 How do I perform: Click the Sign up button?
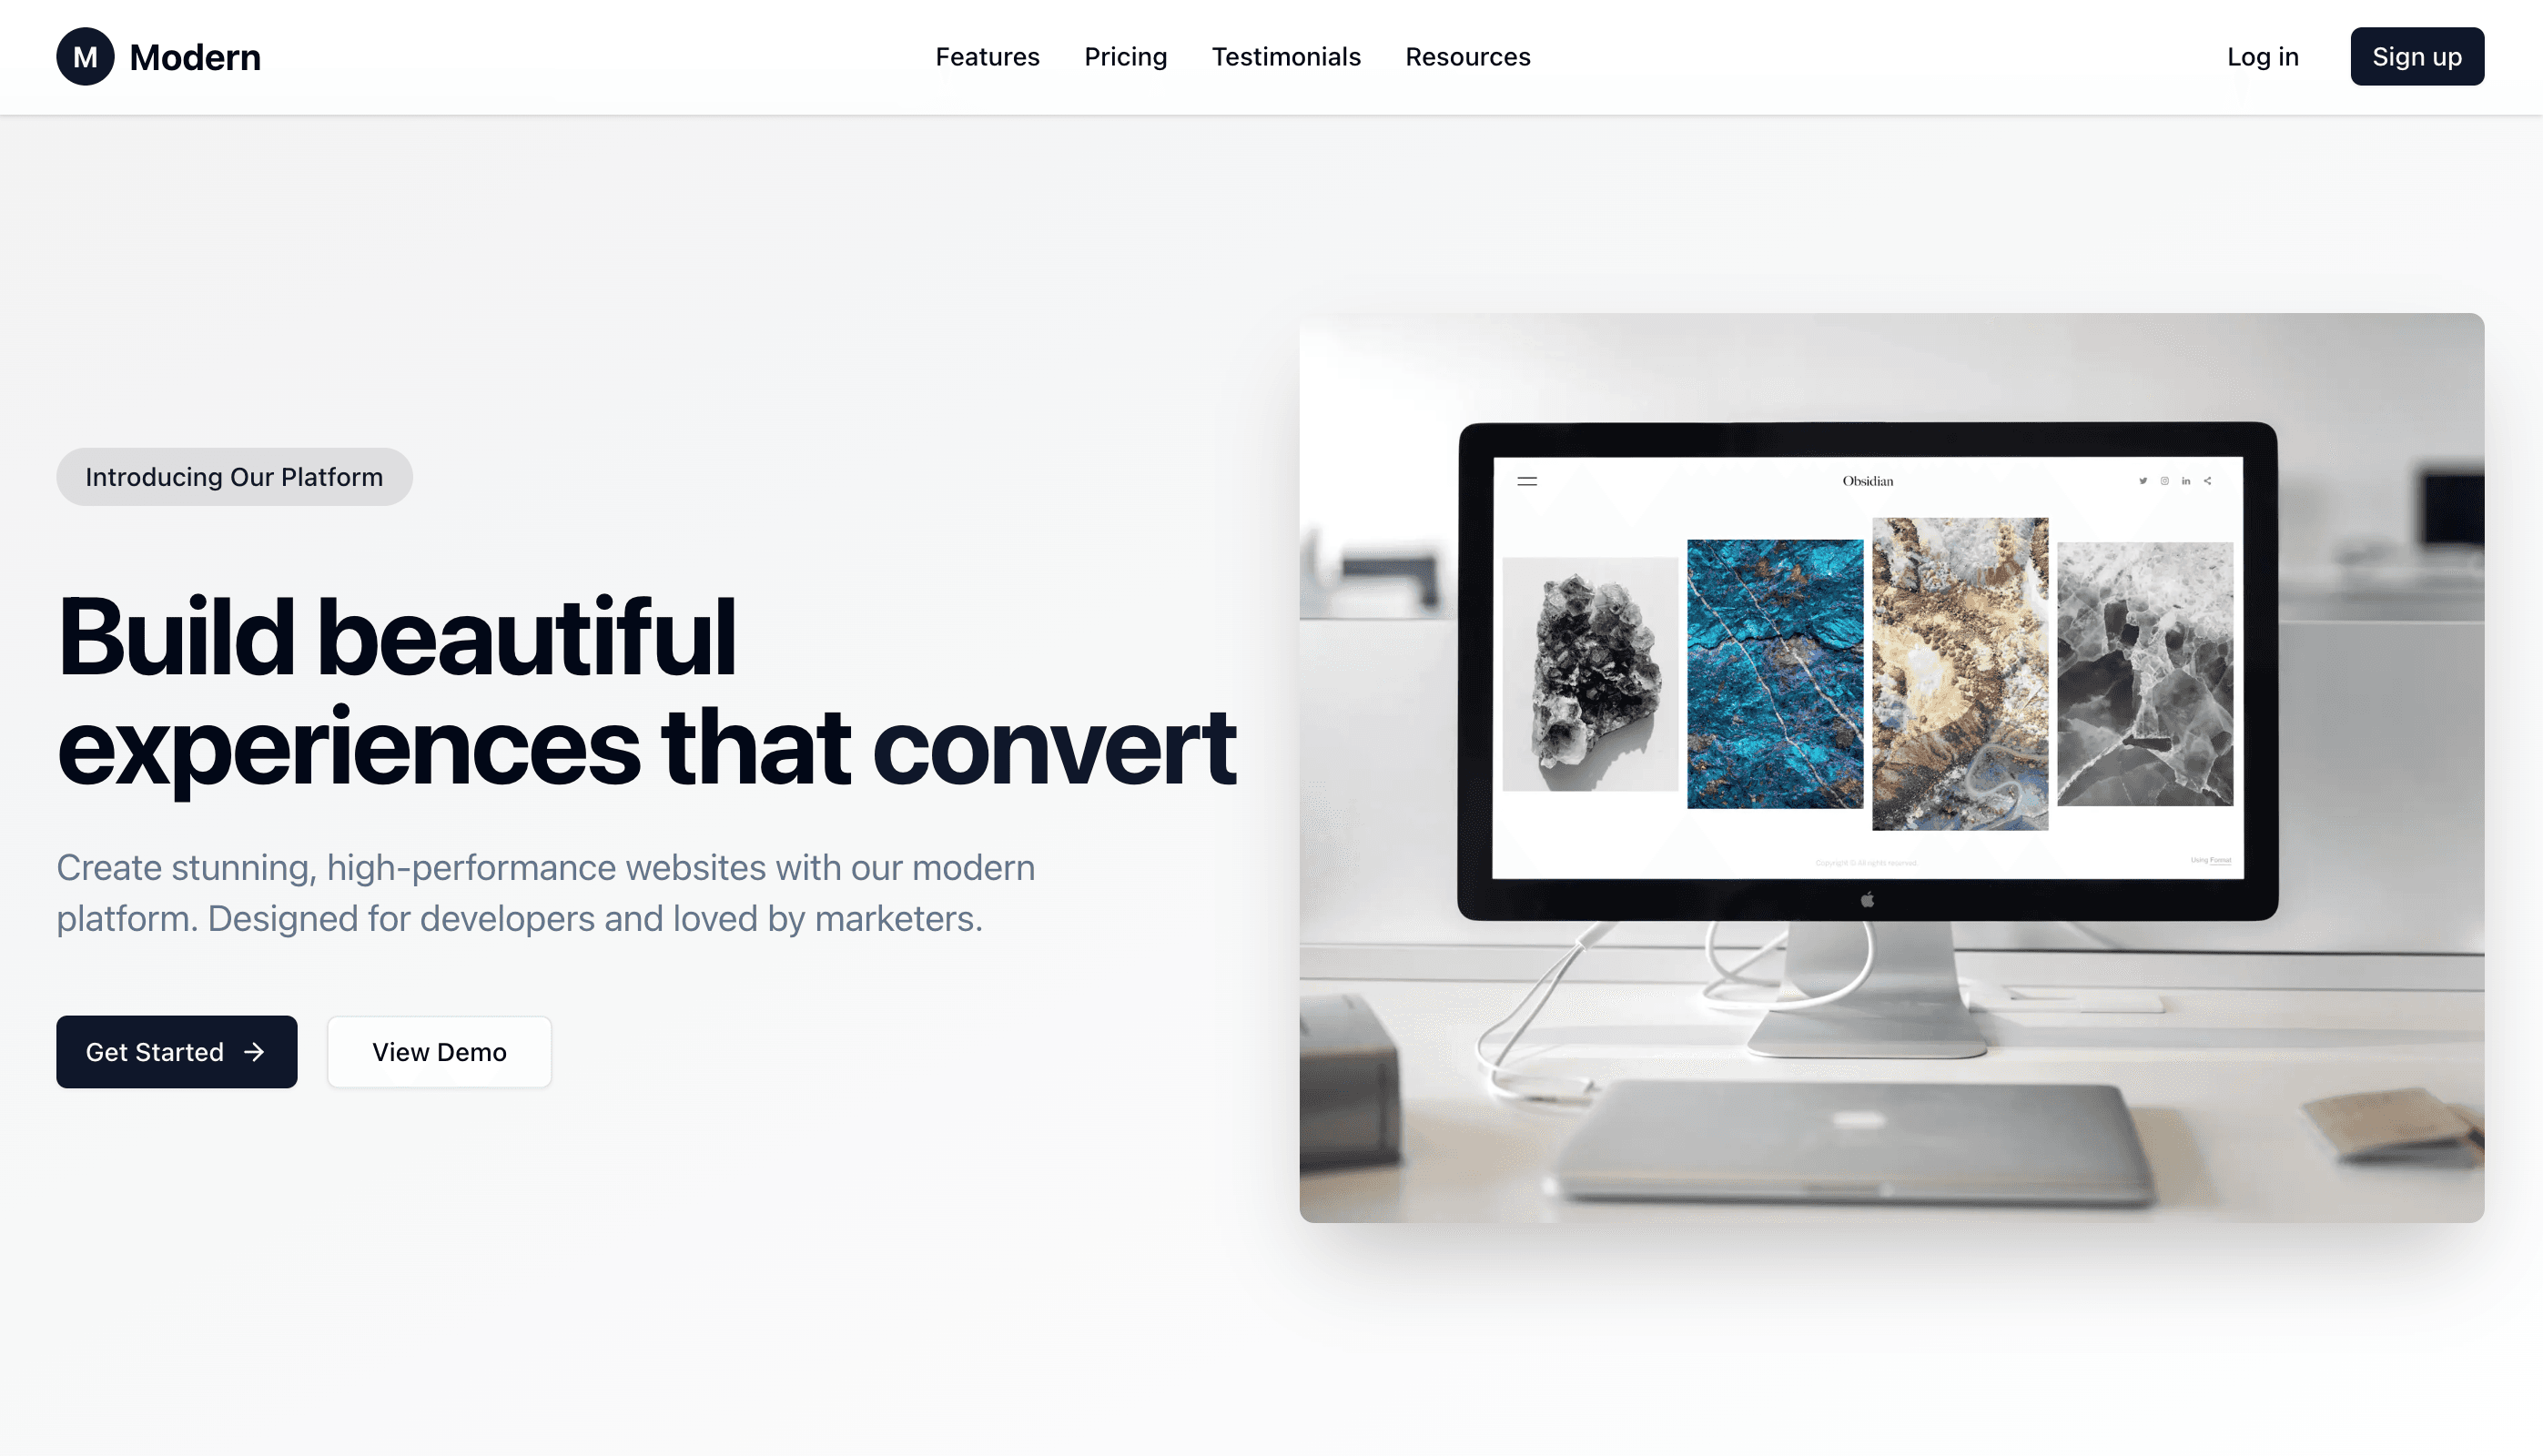point(2417,56)
